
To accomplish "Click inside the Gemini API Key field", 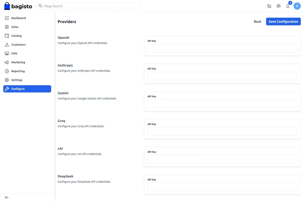I will [222, 103].
